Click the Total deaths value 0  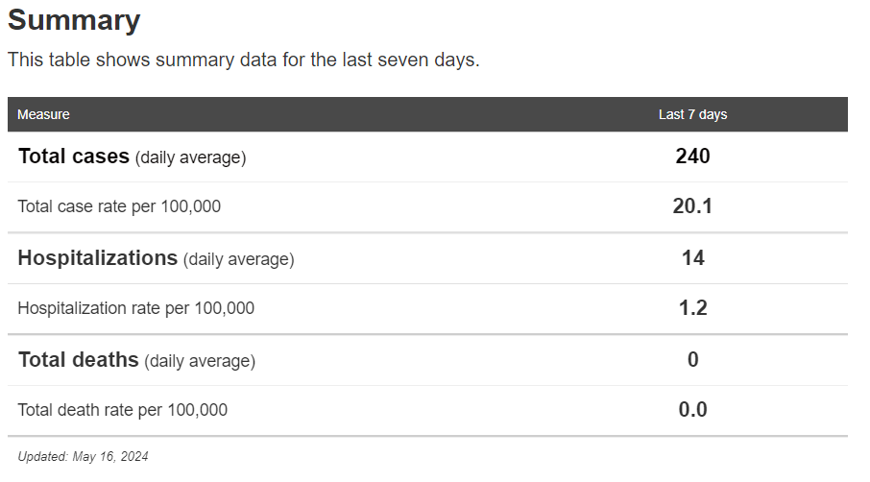692,360
